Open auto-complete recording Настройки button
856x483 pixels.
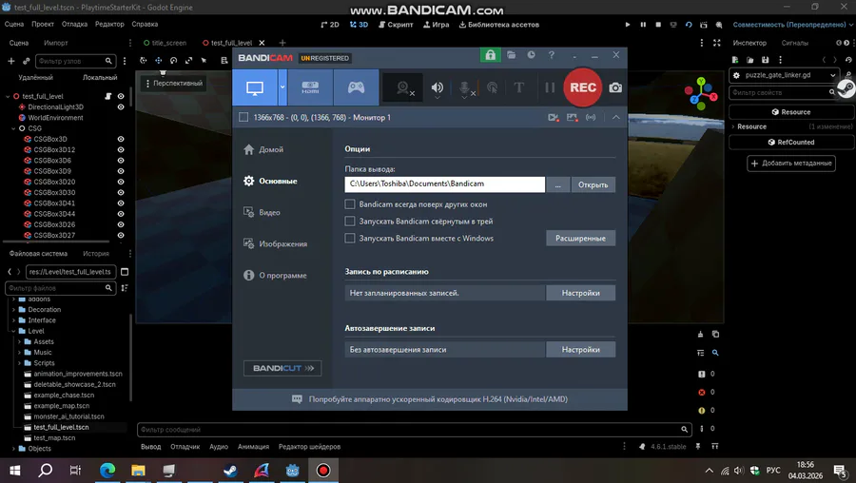point(580,349)
